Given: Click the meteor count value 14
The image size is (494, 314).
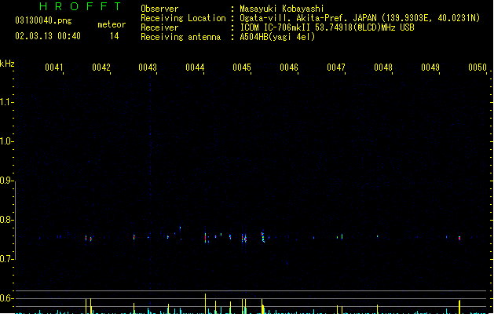Looking at the screenshot, I should (x=115, y=36).
